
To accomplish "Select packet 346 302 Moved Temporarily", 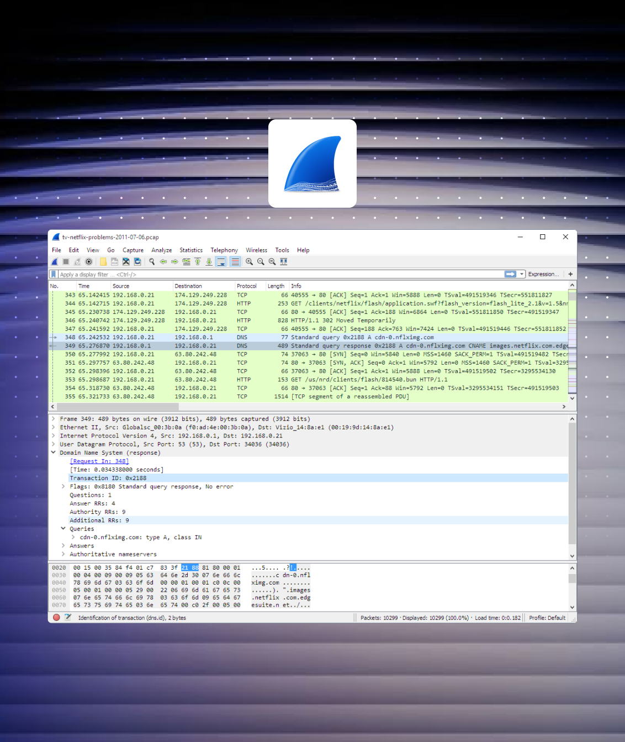I will [309, 320].
